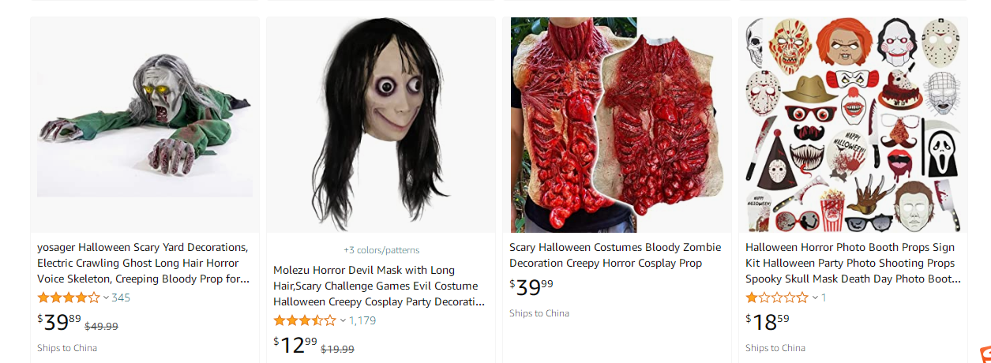This screenshot has width=991, height=363.
Task: Click the Halloween Horror Photo Booth Props title
Action: [853, 263]
